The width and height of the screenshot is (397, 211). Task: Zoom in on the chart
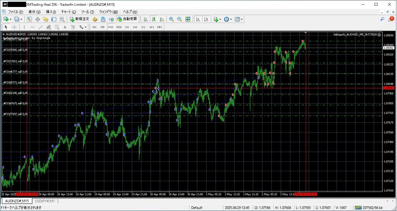point(171,19)
